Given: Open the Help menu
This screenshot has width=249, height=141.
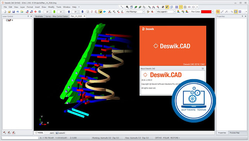Looking at the screenshot, I should (x=74, y=7).
